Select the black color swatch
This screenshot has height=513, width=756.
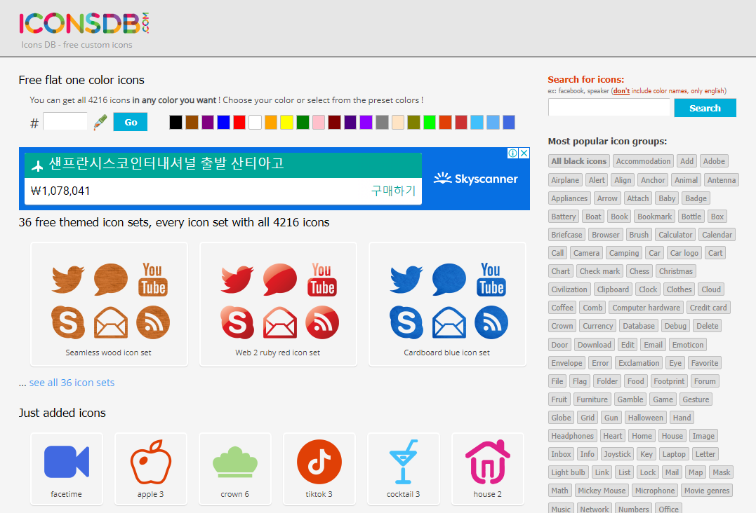tap(176, 122)
